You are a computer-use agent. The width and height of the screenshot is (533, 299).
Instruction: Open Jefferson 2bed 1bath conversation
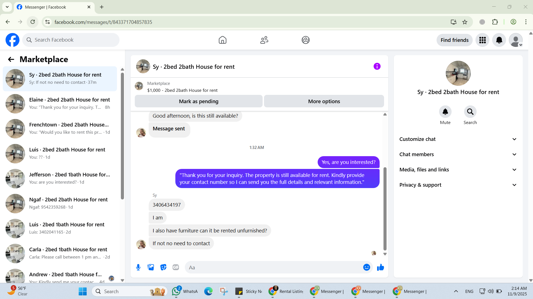click(x=60, y=179)
